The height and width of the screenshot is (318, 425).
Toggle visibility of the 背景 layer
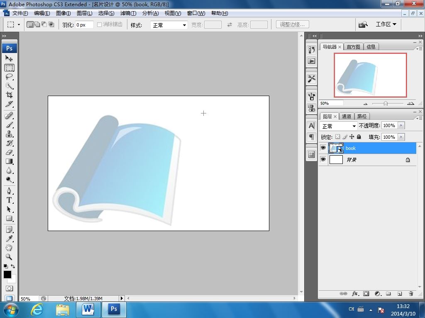coord(323,159)
